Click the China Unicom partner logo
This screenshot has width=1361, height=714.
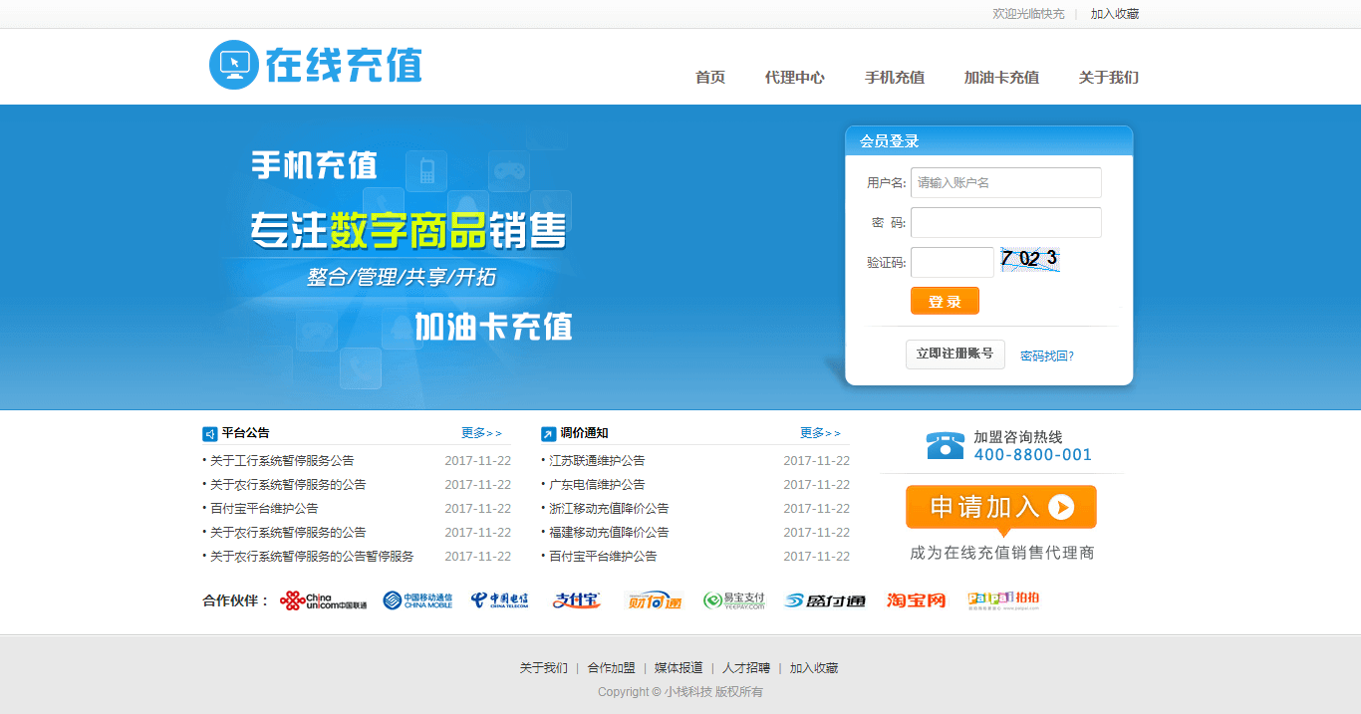[x=323, y=600]
